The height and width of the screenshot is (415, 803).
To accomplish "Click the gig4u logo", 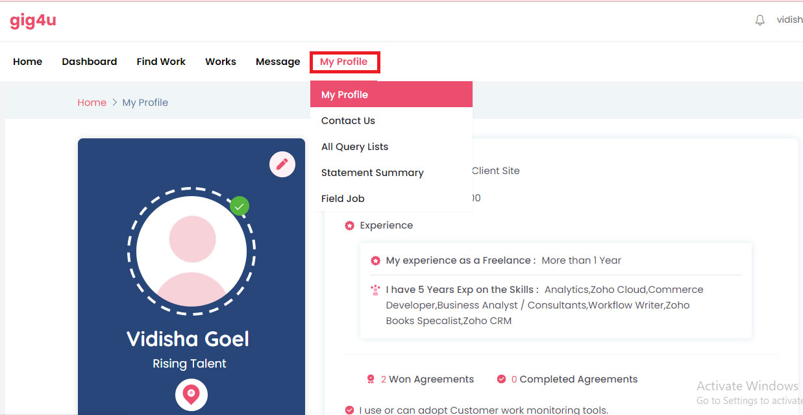I will (x=33, y=20).
